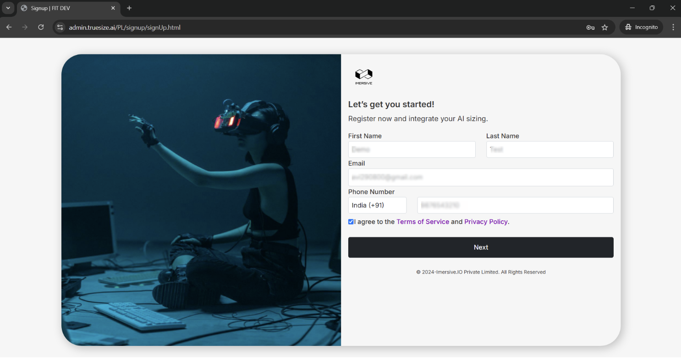Open a new browser tab
This screenshot has height=361, width=681.
coord(129,8)
